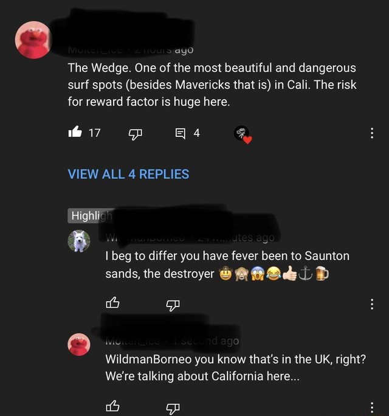This screenshot has height=416, width=389.
Task: Click the like count 17
Action: [95, 133]
